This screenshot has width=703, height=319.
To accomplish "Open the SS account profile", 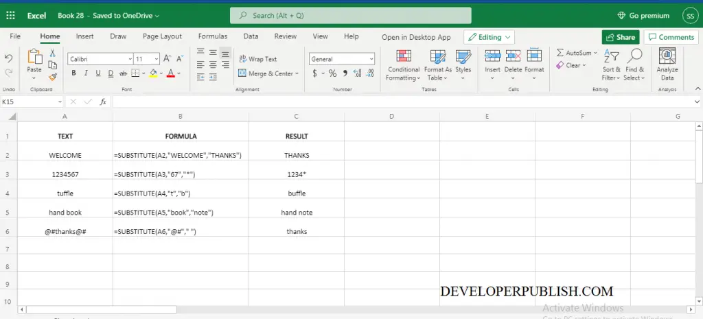I will click(x=690, y=16).
